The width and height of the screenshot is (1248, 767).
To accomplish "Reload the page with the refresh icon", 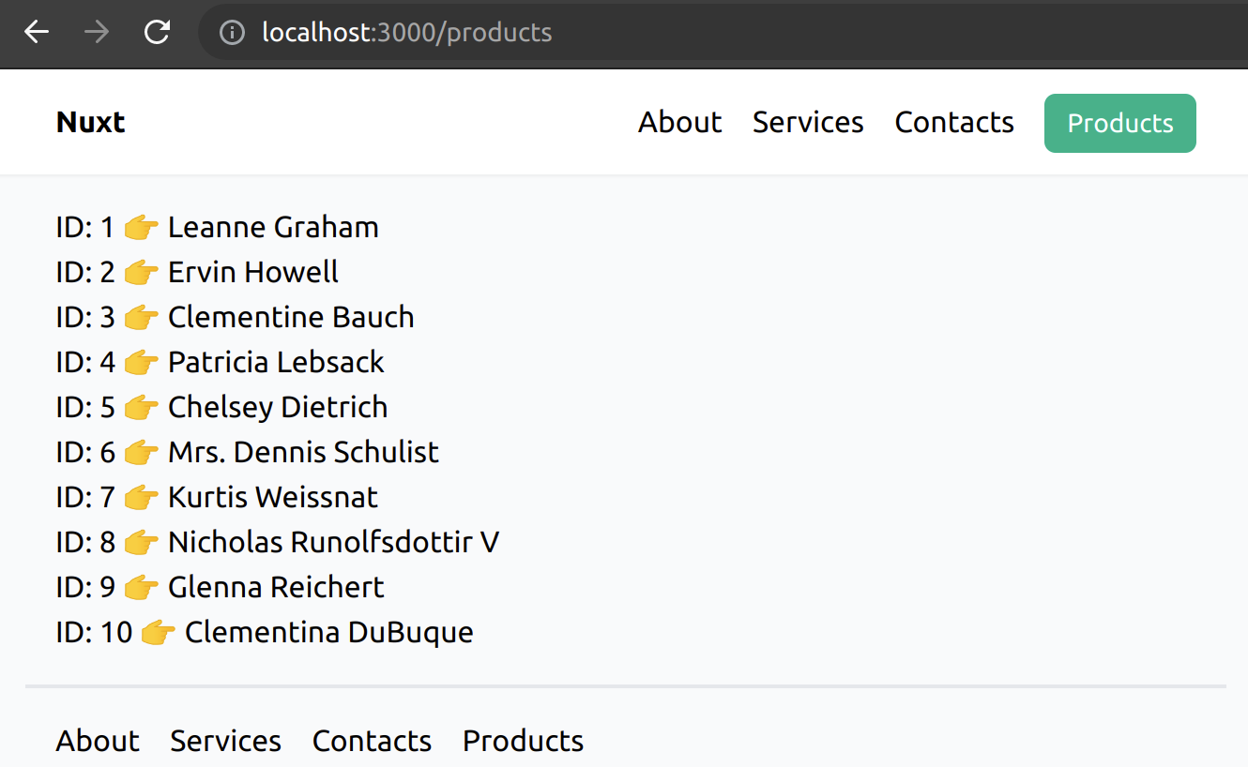I will tap(157, 32).
